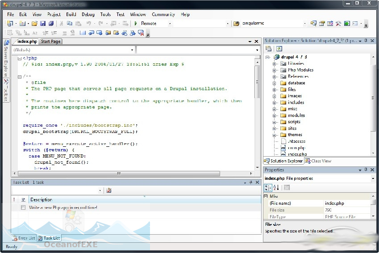Select the Task List bottom tab
This screenshot has width=379, height=253.
pos(49,238)
